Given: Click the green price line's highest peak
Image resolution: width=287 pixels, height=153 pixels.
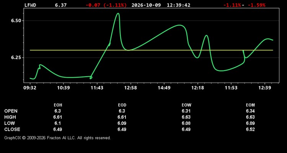Looking at the screenshot, I should [118, 13].
